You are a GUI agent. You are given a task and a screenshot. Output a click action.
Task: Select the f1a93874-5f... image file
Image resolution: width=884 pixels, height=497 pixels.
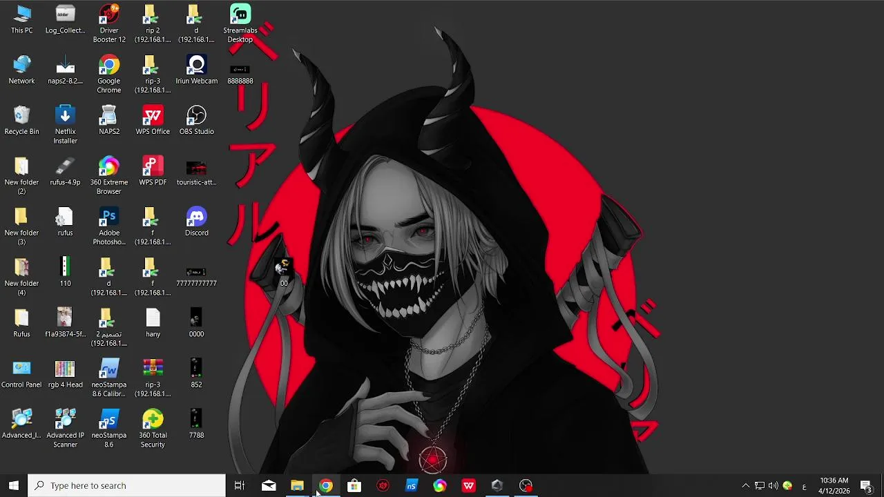65,322
